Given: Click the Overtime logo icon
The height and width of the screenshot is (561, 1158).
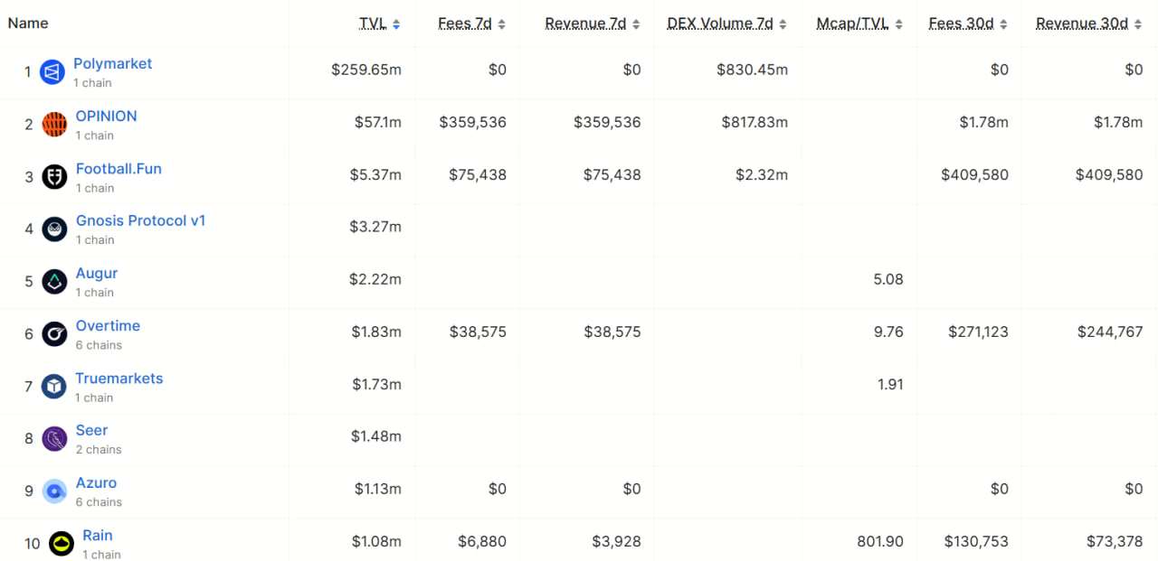Looking at the screenshot, I should click(54, 334).
